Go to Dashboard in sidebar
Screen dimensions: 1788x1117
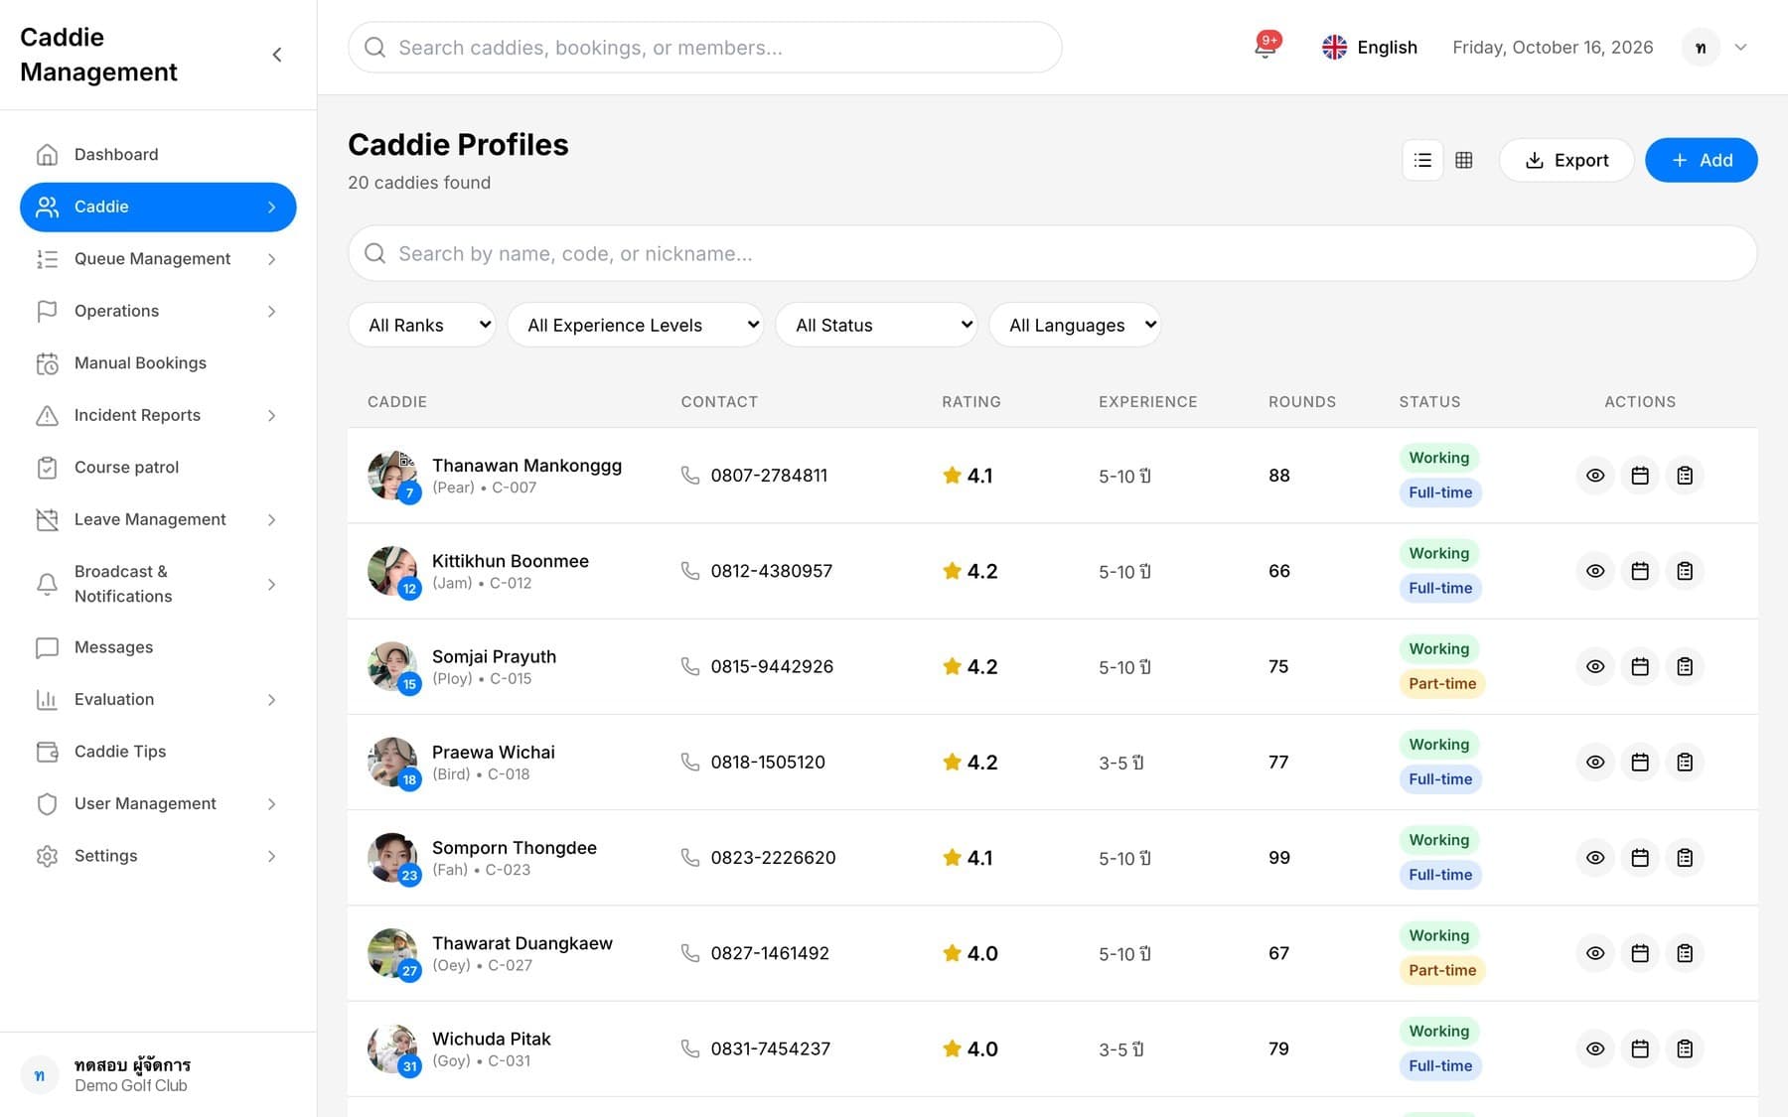158,155
